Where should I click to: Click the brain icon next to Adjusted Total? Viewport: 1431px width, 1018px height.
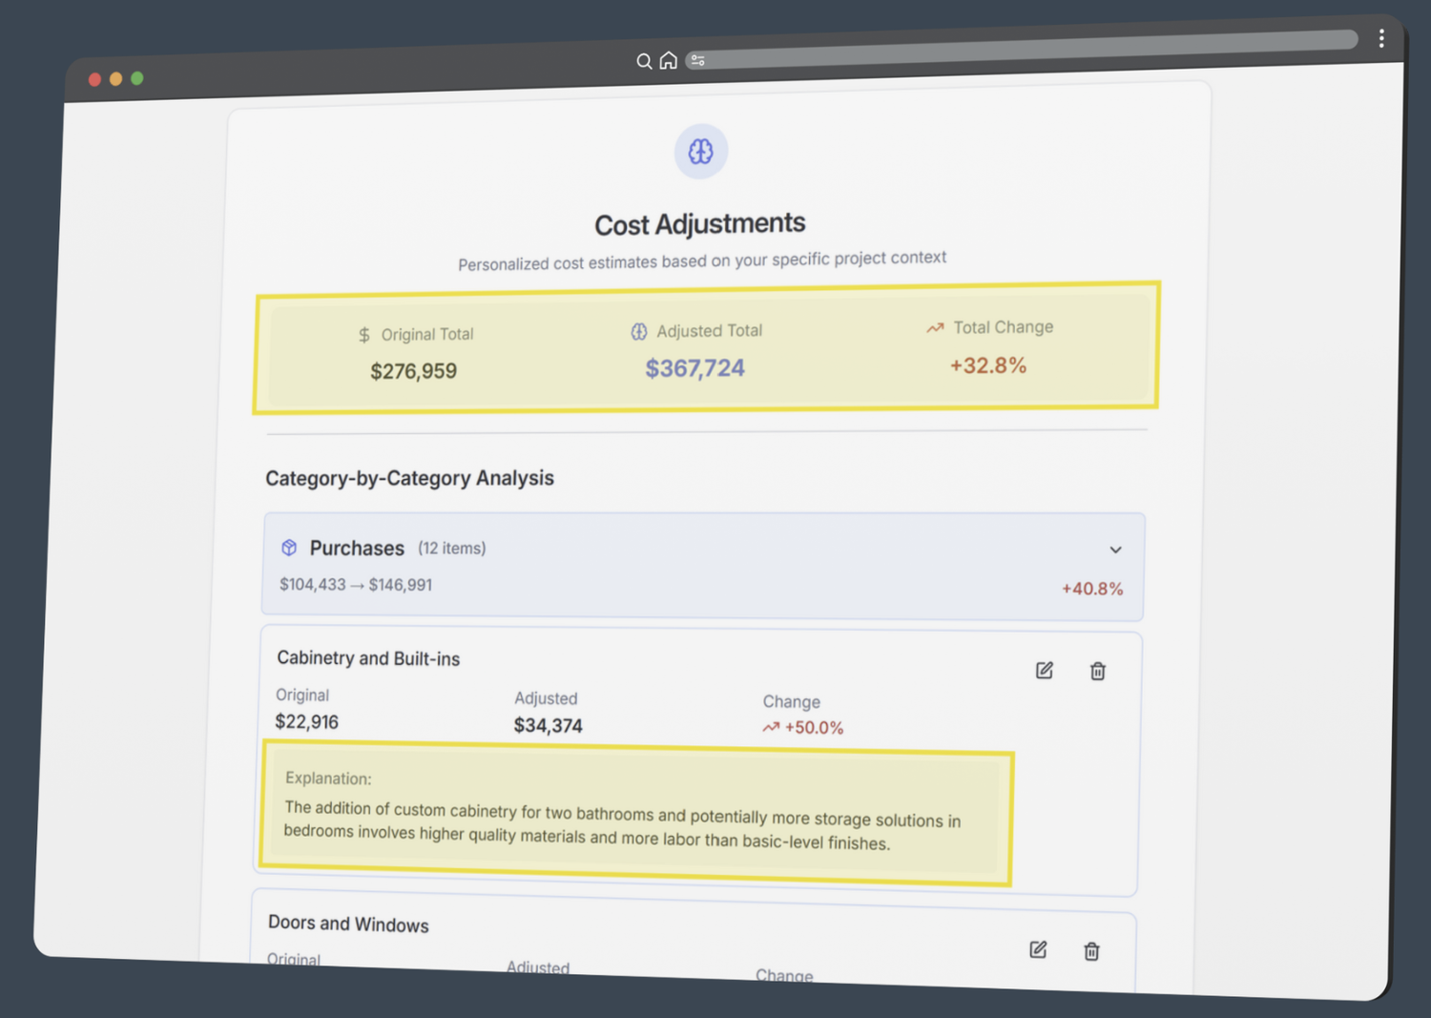point(638,331)
